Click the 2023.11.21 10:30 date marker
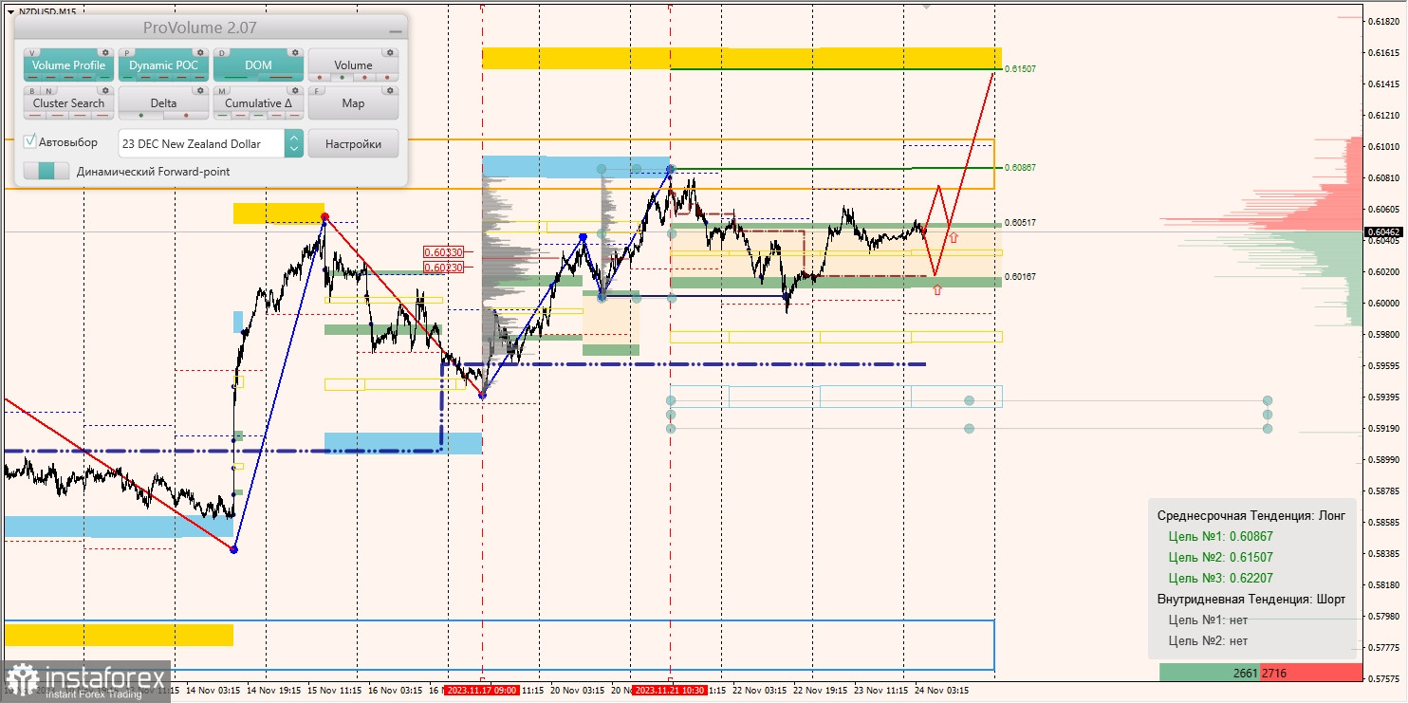The image size is (1408, 703). (x=670, y=692)
